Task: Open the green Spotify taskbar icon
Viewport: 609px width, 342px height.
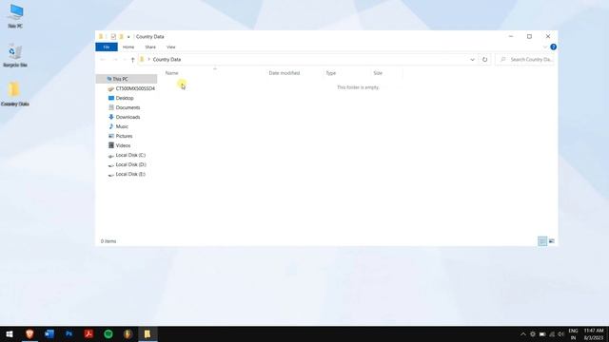Action: 108,333
